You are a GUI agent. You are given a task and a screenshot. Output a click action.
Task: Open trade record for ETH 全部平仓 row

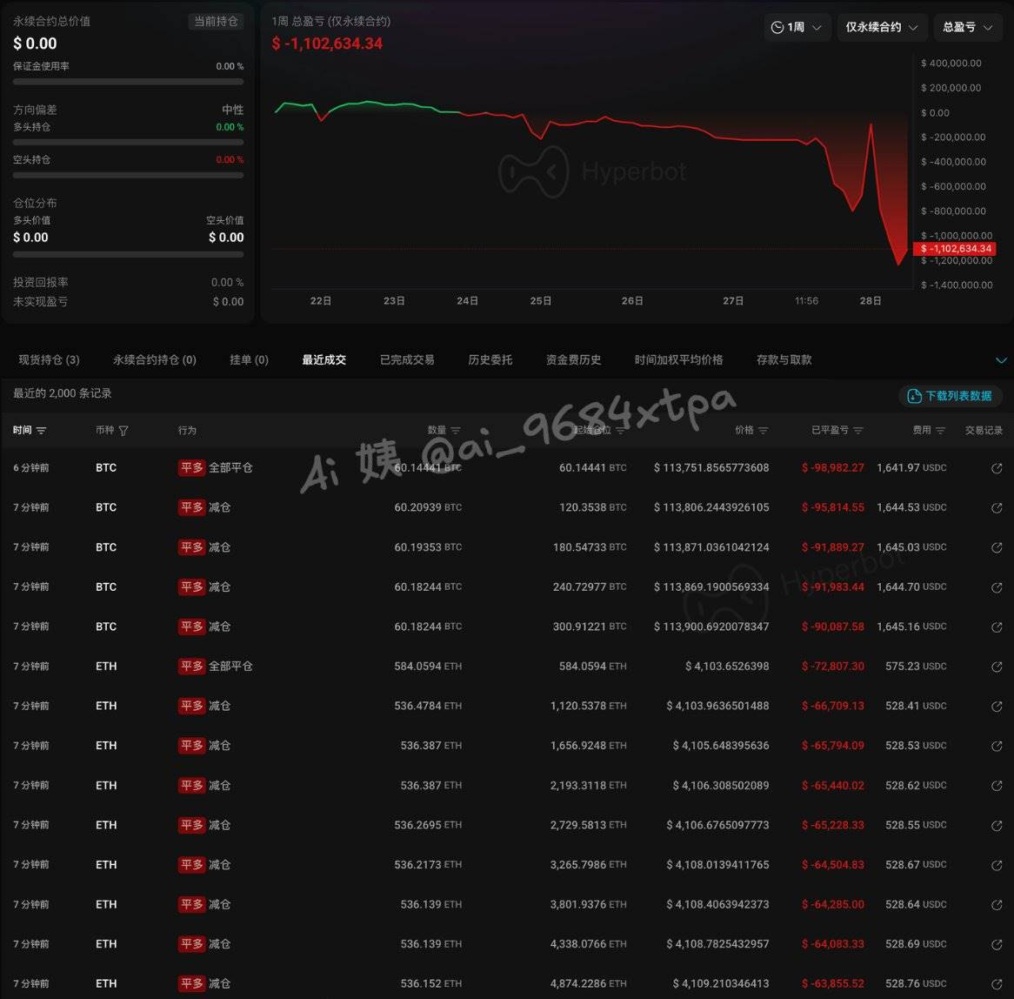point(997,667)
